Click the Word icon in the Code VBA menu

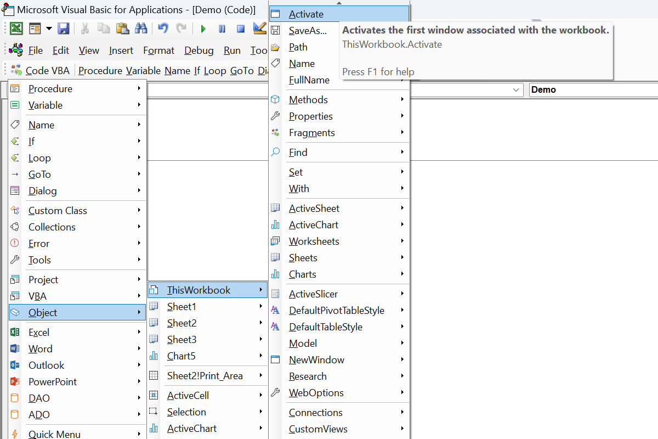[x=15, y=348]
